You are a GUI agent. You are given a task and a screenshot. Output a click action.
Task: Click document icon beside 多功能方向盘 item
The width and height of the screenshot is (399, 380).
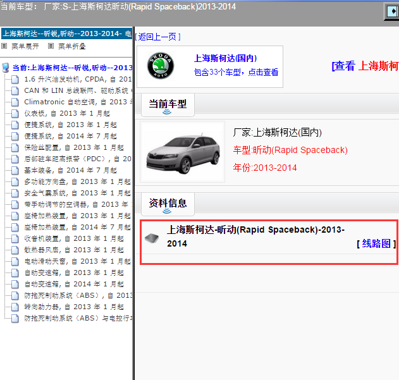(15, 181)
